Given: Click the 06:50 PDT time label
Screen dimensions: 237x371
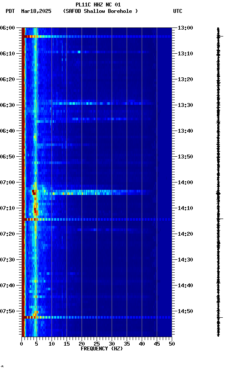Looking at the screenshot, I should pyautogui.click(x=7, y=157).
